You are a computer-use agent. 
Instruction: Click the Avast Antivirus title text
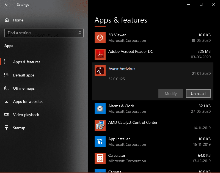[122, 69]
